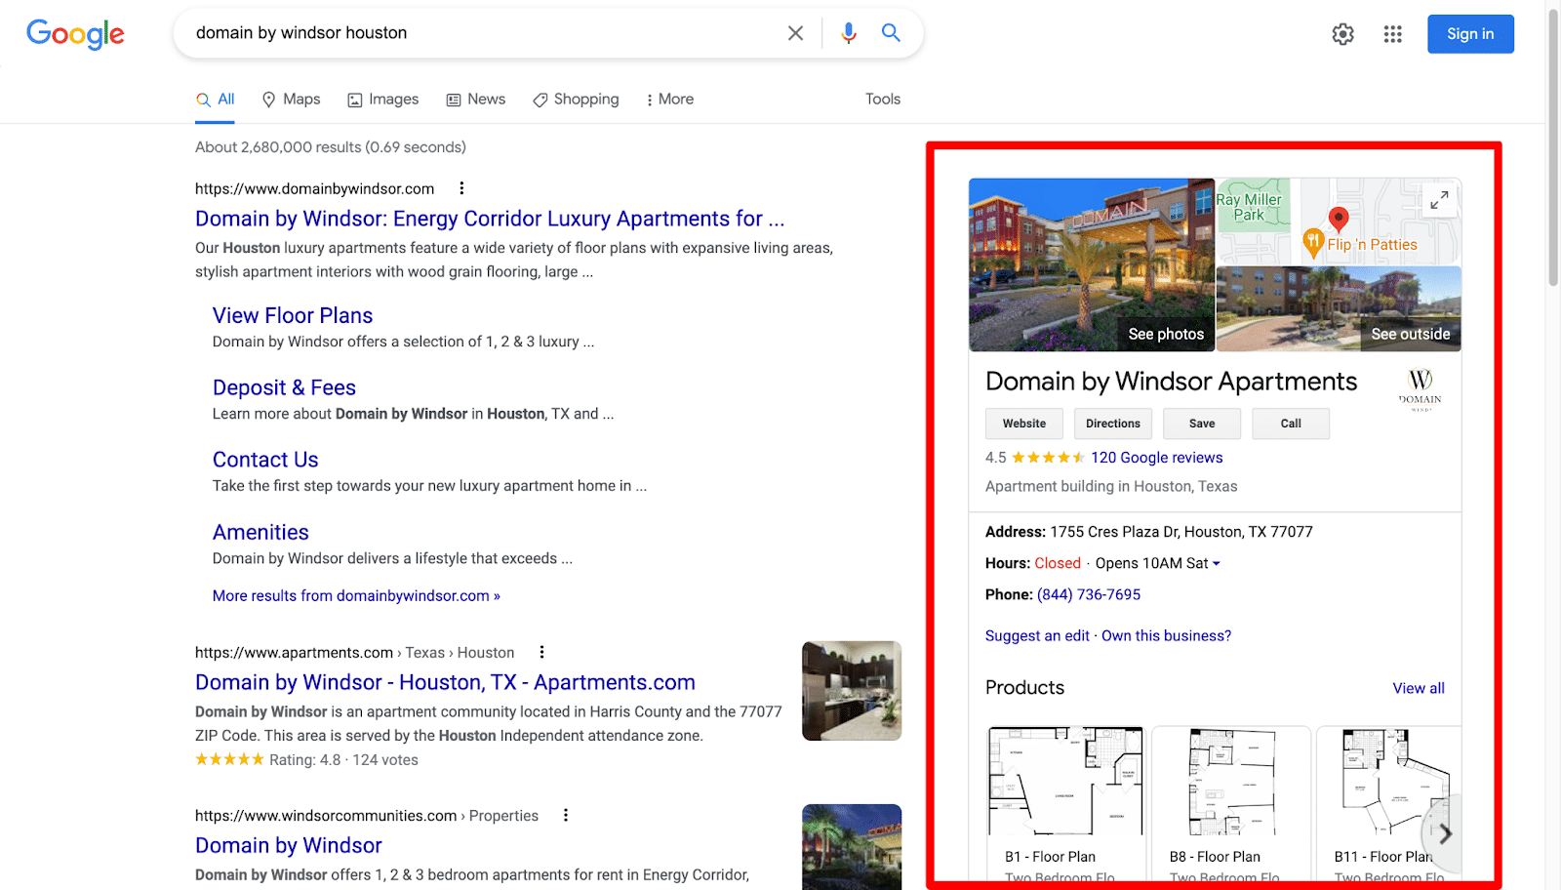Viewport: 1561px width, 890px height.
Task: Click the apartments.com kitchen thumbnail
Action: pos(852,691)
